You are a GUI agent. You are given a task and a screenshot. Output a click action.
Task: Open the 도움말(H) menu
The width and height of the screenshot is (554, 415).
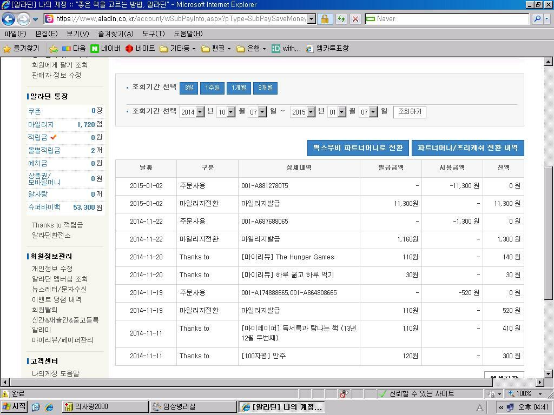pyautogui.click(x=188, y=34)
